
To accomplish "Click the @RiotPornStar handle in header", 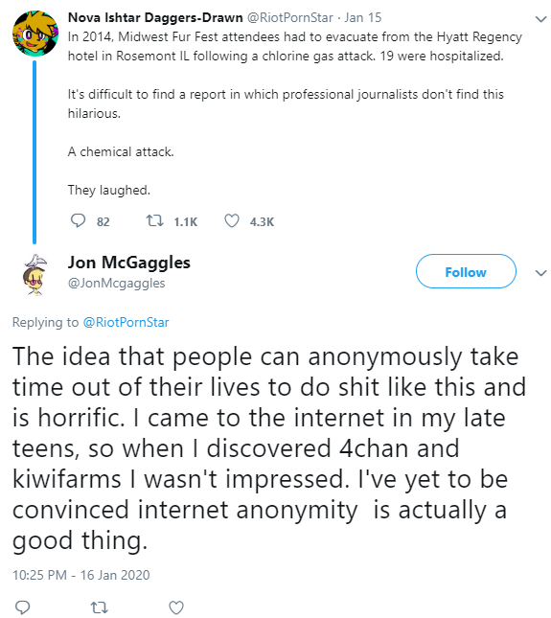I will [x=290, y=18].
